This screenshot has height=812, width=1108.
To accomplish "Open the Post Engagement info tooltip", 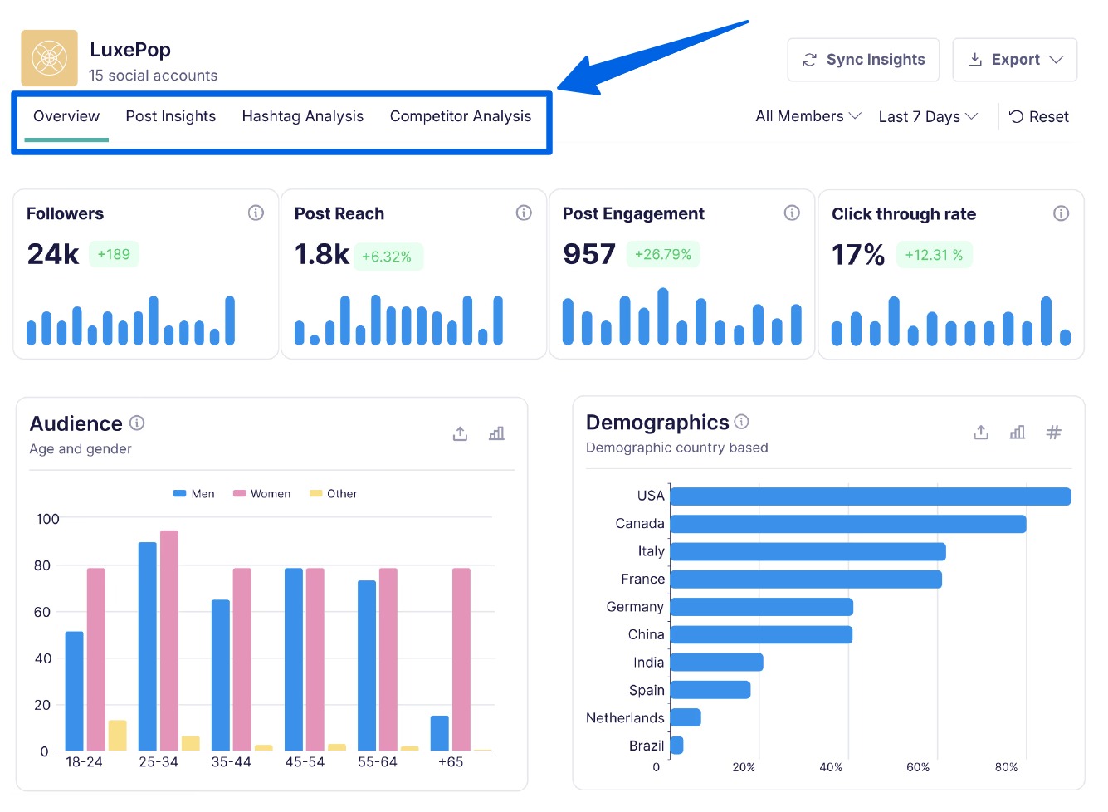I will pos(792,213).
